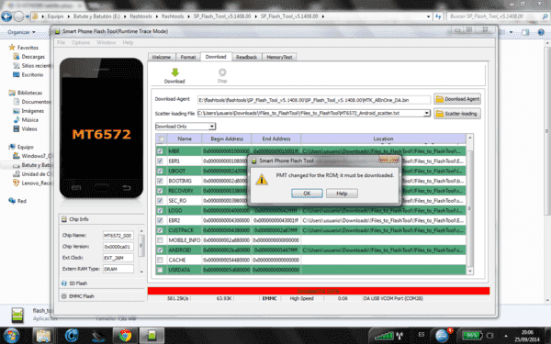551x344 pixels.
Task: Click the Ext Clock value field
Action: [x=118, y=258]
